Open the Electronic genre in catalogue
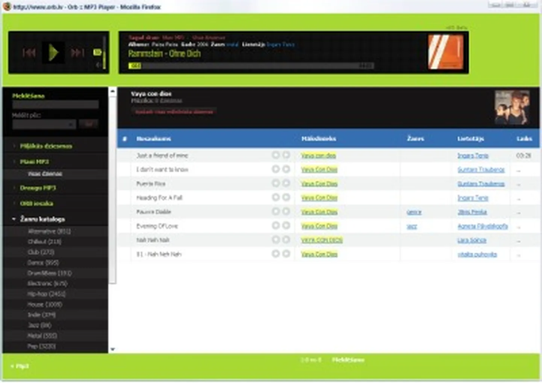 tap(47, 283)
